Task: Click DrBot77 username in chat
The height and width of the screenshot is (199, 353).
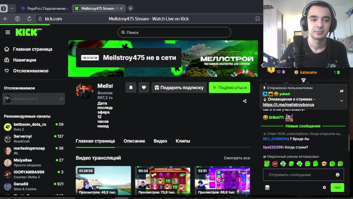Action: tap(276, 117)
